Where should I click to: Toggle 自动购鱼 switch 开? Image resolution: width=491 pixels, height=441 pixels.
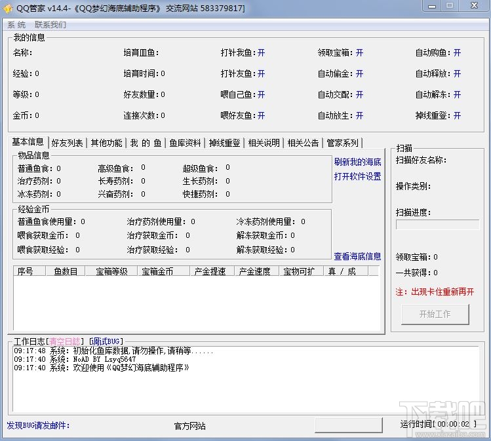[457, 52]
